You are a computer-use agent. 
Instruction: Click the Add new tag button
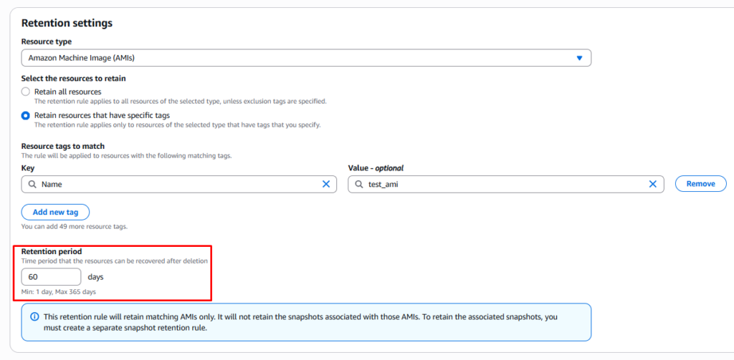click(55, 212)
